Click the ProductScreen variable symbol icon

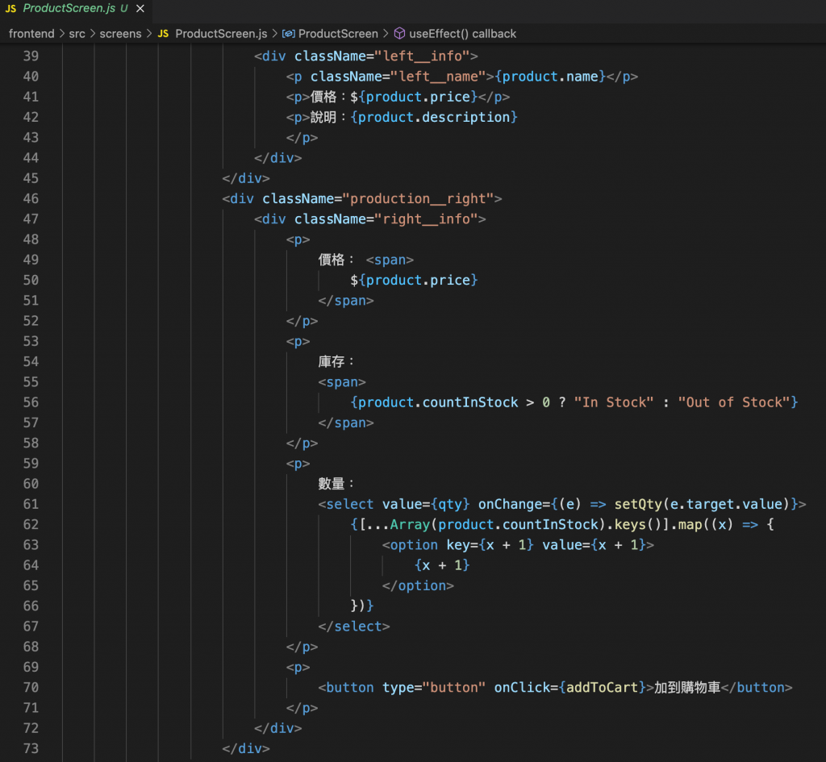tap(288, 34)
